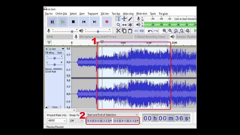The width and height of the screenshot is (240, 135).
Task: Click the audio position 36 s display
Action: [167, 118]
